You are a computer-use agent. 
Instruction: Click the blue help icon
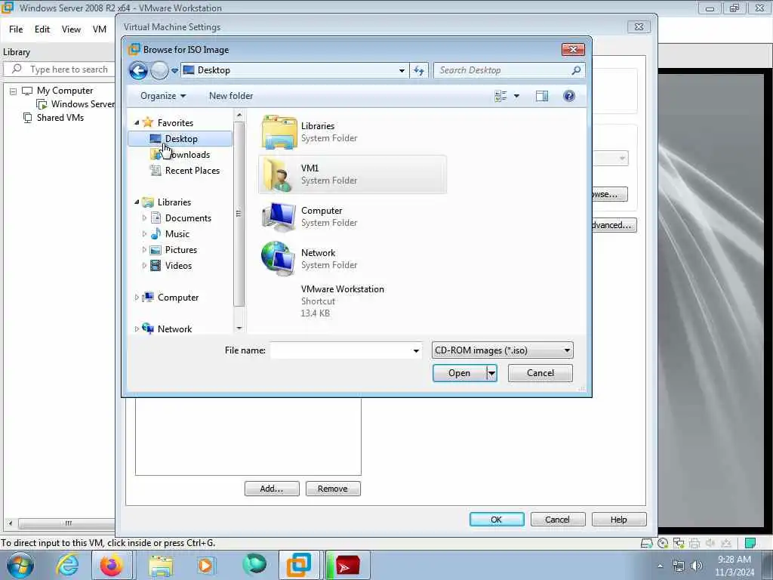[x=569, y=96]
